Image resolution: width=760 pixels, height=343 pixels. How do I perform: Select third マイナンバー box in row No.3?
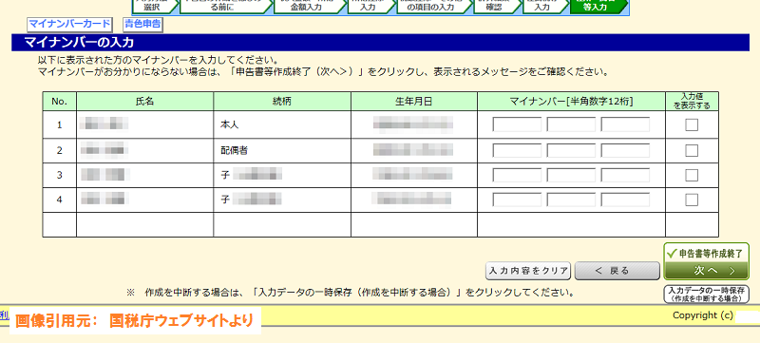[625, 175]
